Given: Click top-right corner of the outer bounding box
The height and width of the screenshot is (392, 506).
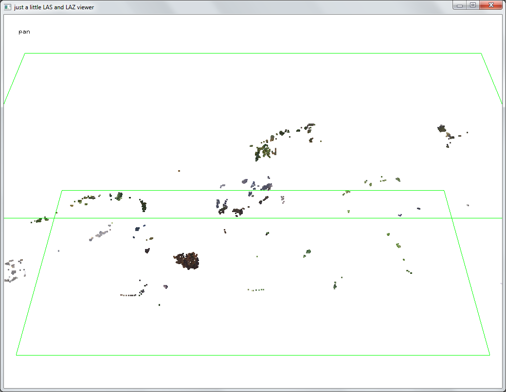Looking at the screenshot, I should [481, 53].
